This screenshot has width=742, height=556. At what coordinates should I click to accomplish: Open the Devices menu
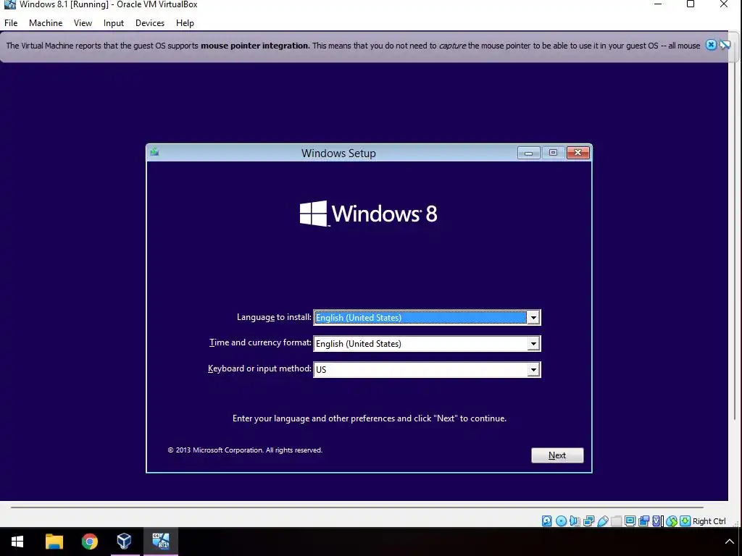(150, 22)
